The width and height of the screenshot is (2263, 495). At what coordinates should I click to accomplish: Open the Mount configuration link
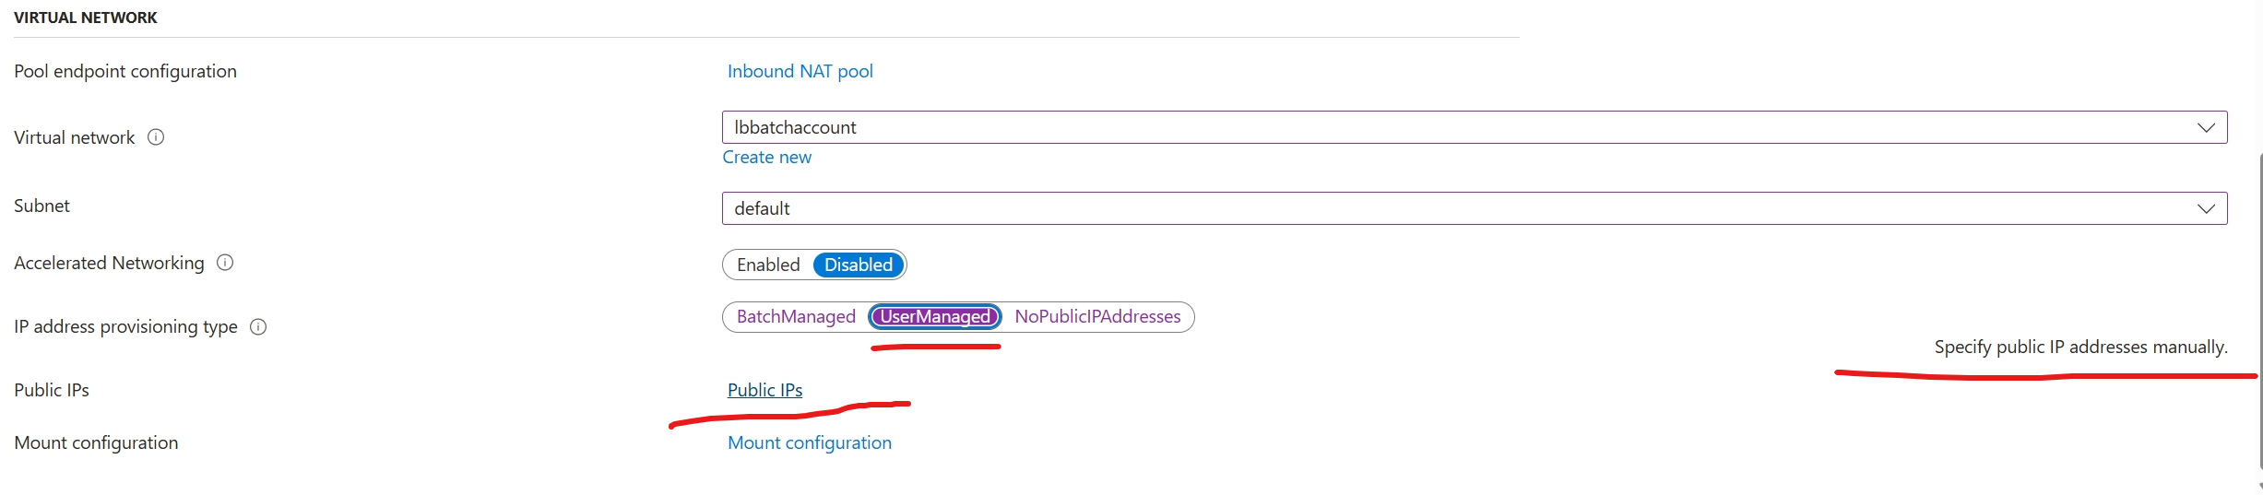[x=809, y=442]
